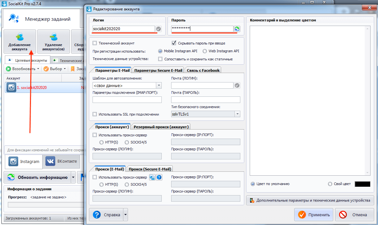
Task: Enable Use SSL when connecting checkbox
Action: (95, 114)
